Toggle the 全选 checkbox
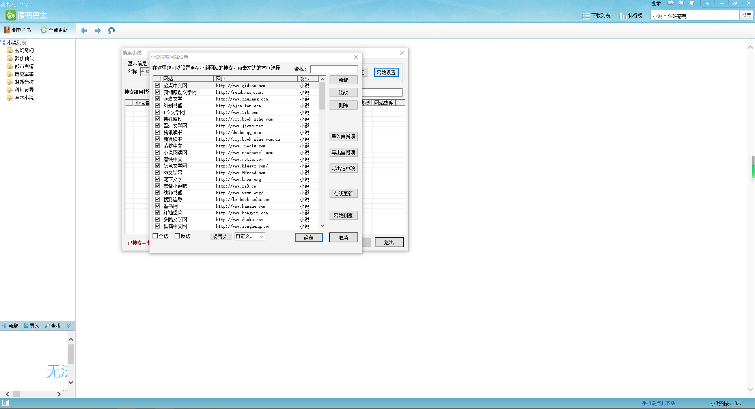Viewport: 755px width, 409px height. tap(155, 236)
